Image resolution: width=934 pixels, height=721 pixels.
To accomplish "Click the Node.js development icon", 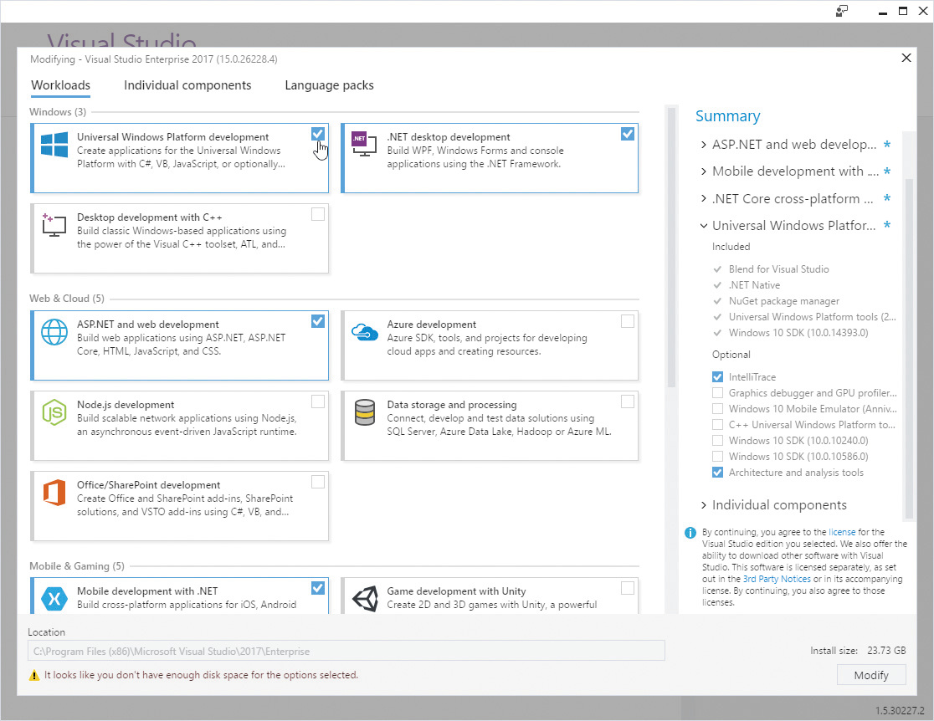I will (x=54, y=412).
